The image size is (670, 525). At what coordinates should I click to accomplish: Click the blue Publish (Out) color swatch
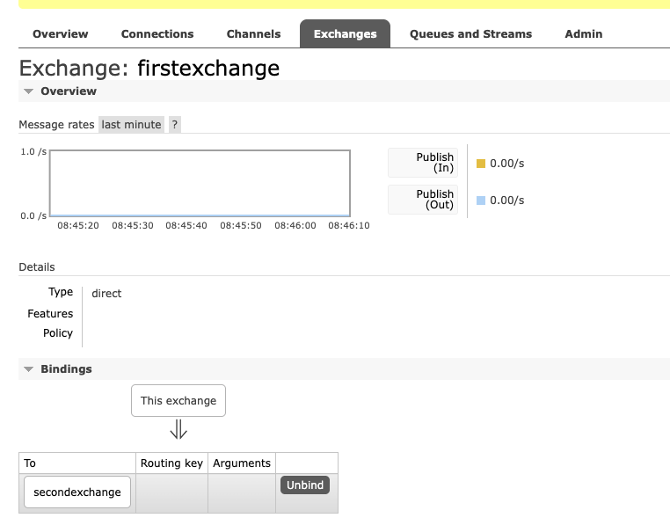(481, 201)
